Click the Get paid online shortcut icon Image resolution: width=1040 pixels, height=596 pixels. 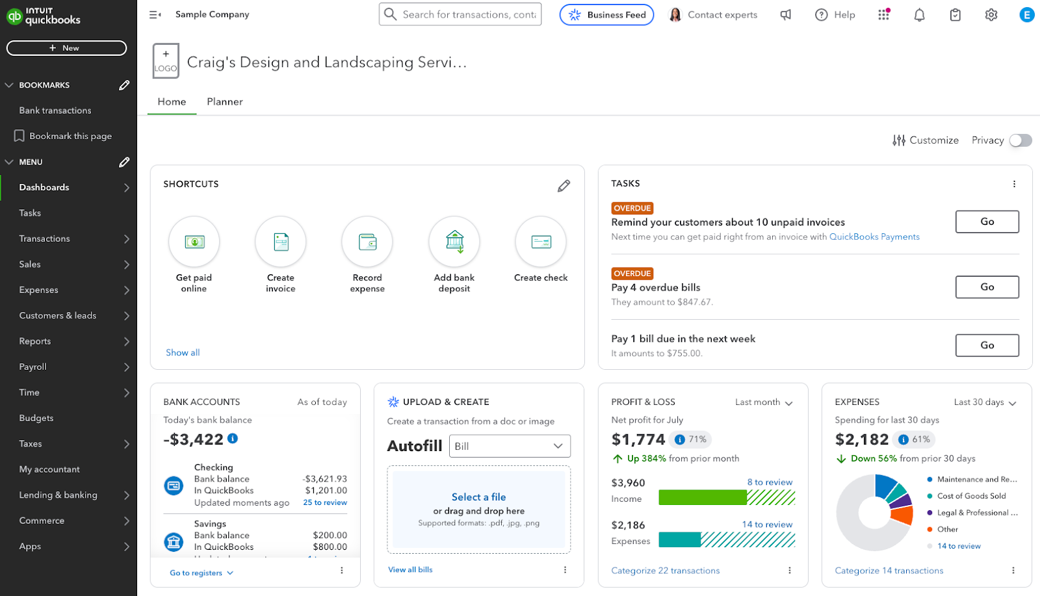tap(194, 242)
